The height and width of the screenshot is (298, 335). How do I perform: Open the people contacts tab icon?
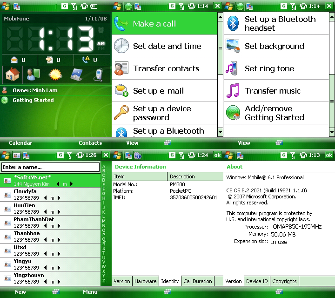(33, 75)
